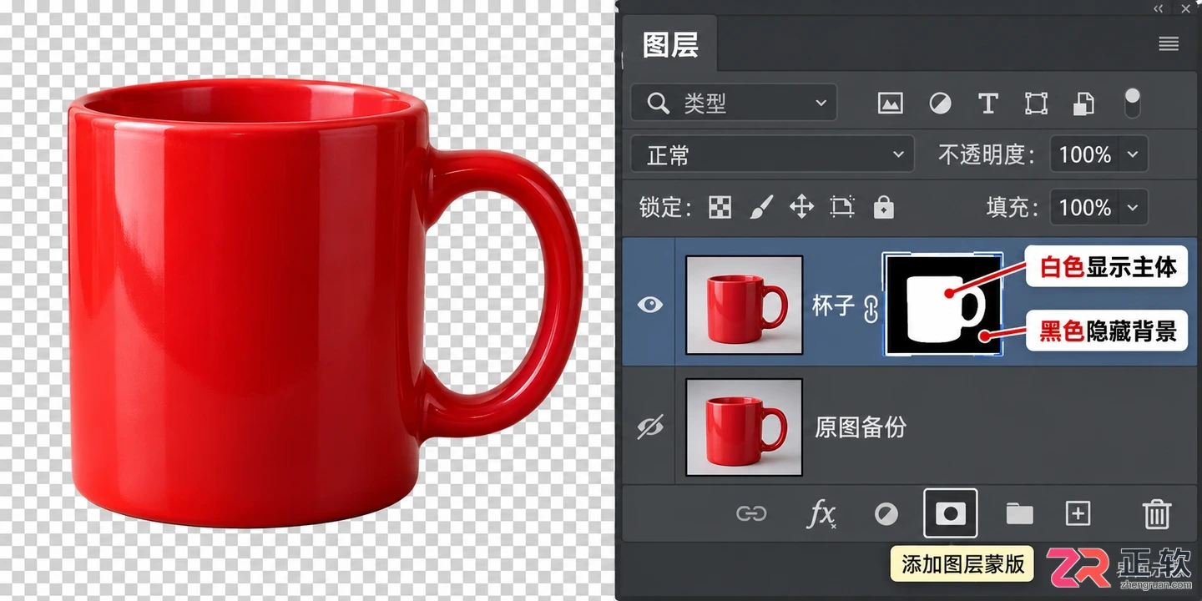The height and width of the screenshot is (601, 1202).
Task: Filter layers by shape type
Action: 1036,104
